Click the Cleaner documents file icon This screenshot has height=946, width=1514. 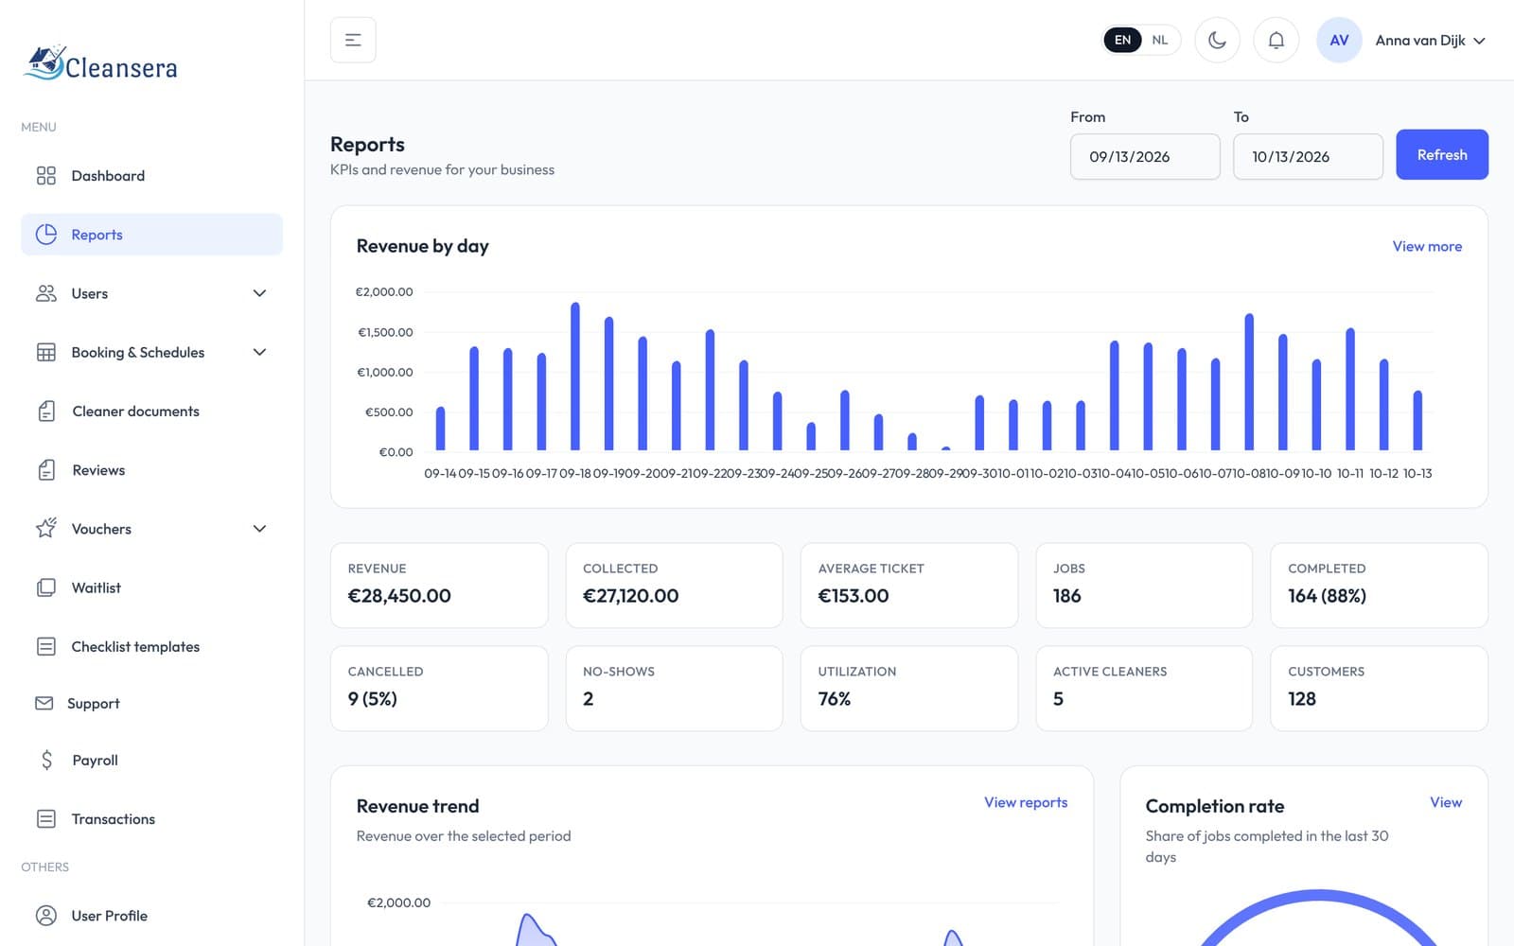pos(46,412)
